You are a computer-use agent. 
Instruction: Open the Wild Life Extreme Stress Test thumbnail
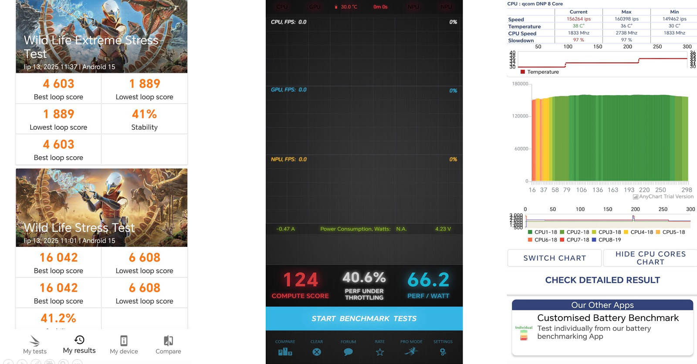(x=102, y=36)
